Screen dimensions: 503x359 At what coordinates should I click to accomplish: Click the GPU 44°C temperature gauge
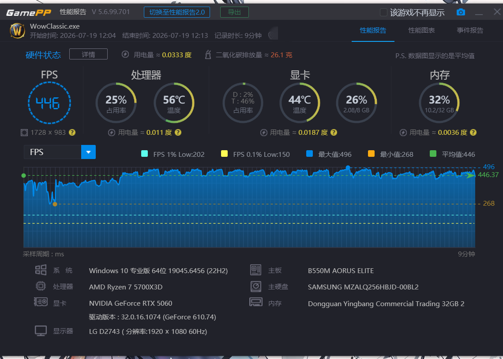tap(300, 103)
